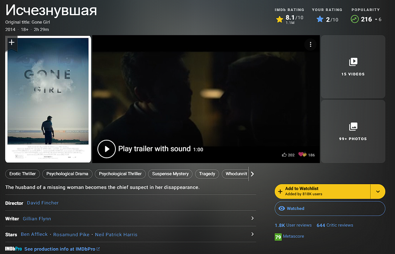Open the 15 Videos gallery
Image resolution: width=395 pixels, height=254 pixels.
[x=353, y=67]
